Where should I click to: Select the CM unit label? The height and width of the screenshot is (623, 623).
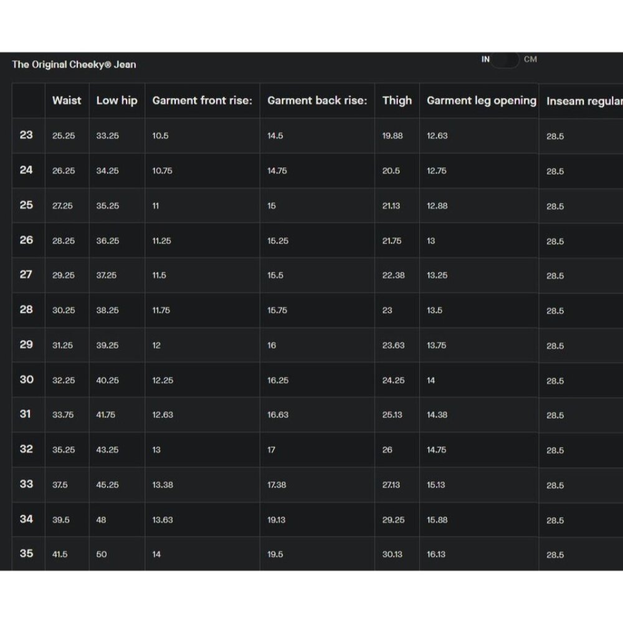530,60
